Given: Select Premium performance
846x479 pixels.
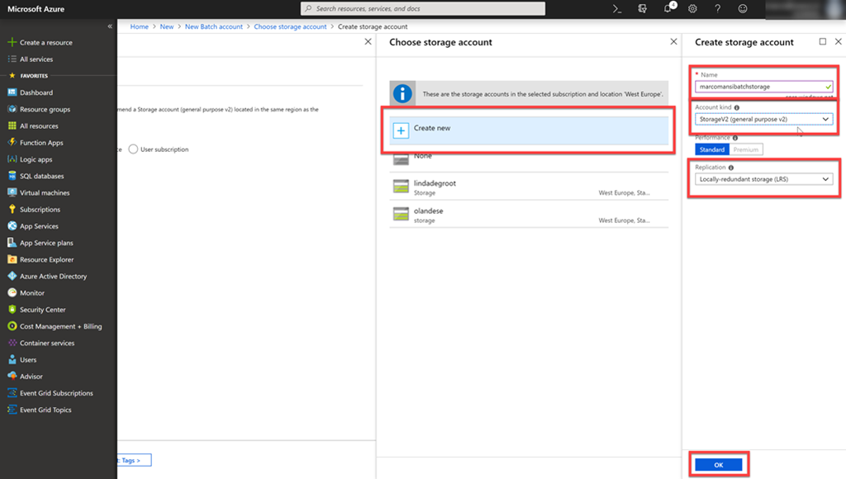Looking at the screenshot, I should 746,149.
